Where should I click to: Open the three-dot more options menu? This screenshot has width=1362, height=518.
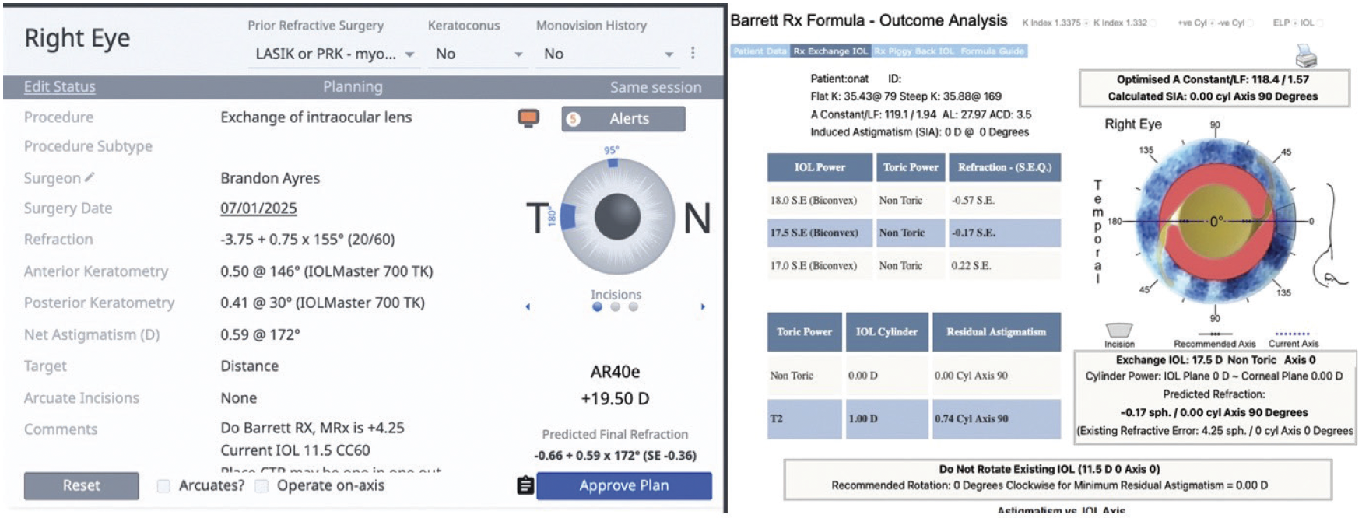pos(693,53)
